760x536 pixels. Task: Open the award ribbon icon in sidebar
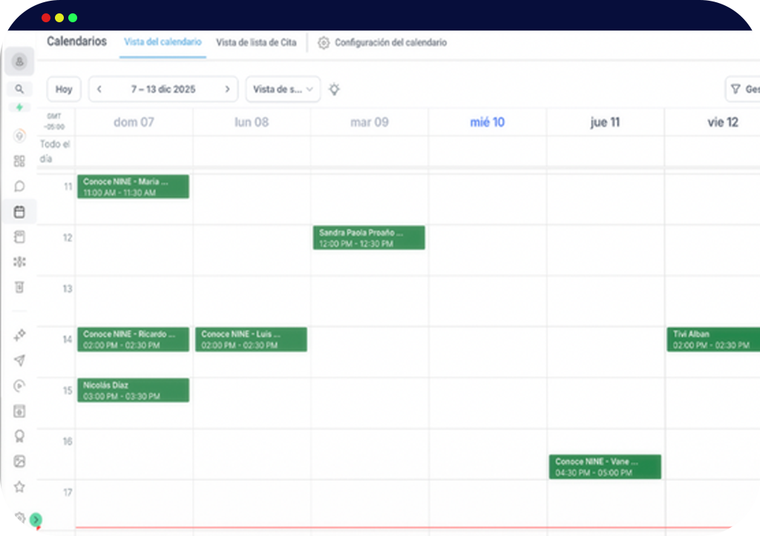tap(19, 436)
